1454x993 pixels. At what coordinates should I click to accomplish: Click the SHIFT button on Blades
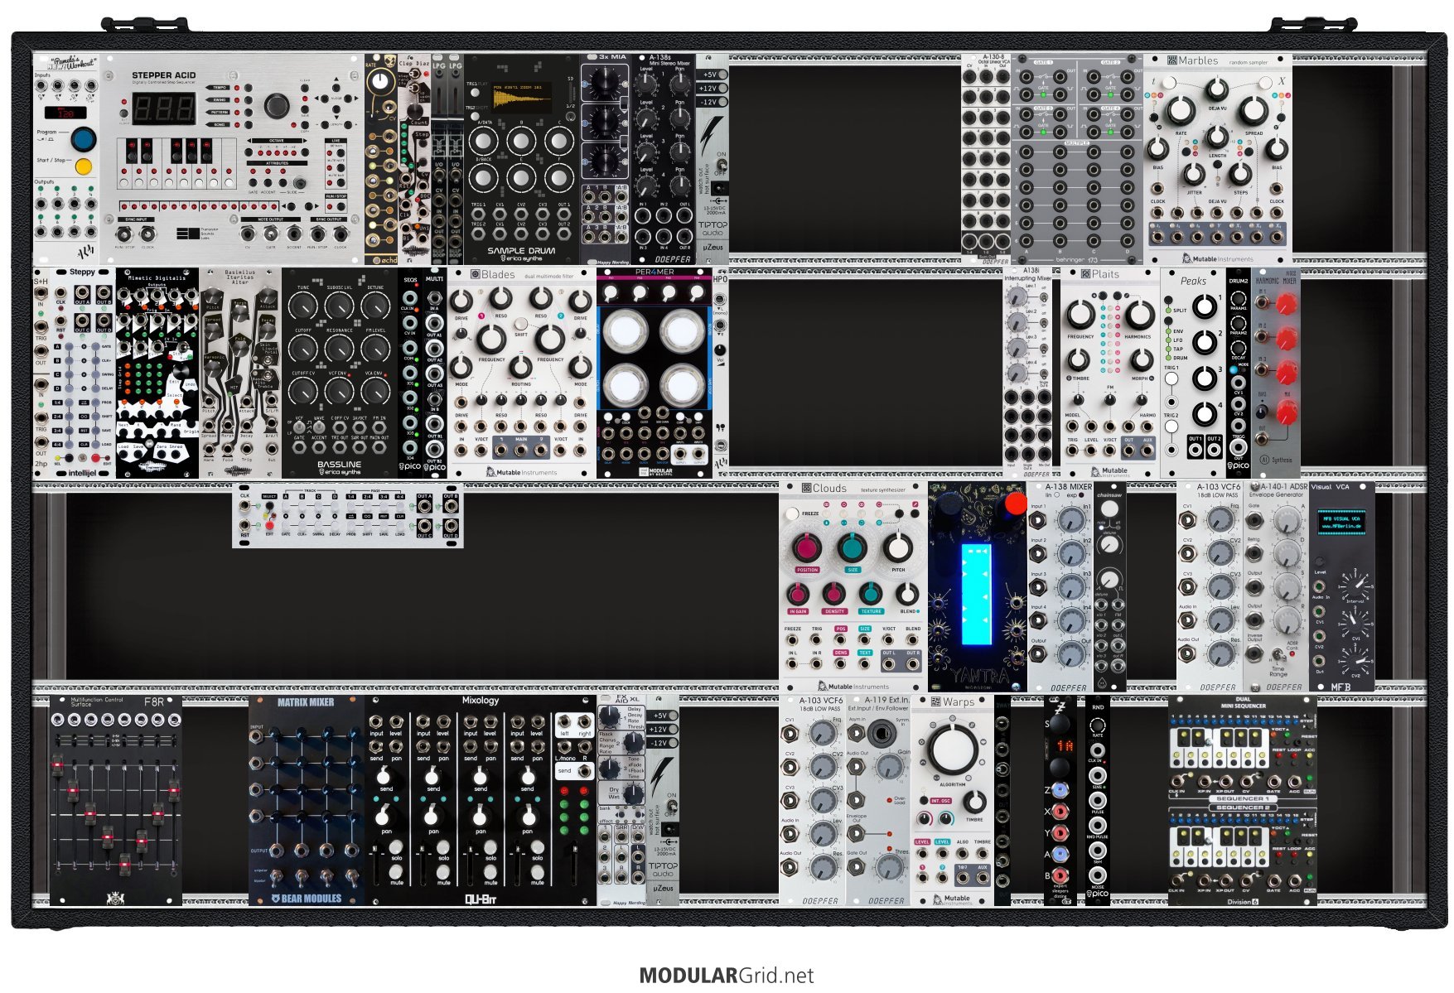click(521, 324)
